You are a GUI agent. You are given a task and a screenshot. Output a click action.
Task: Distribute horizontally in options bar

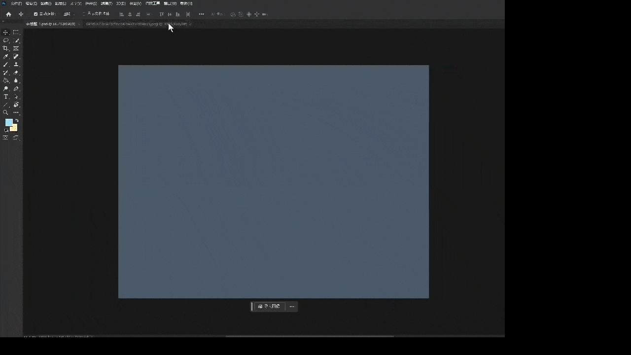pyautogui.click(x=188, y=14)
